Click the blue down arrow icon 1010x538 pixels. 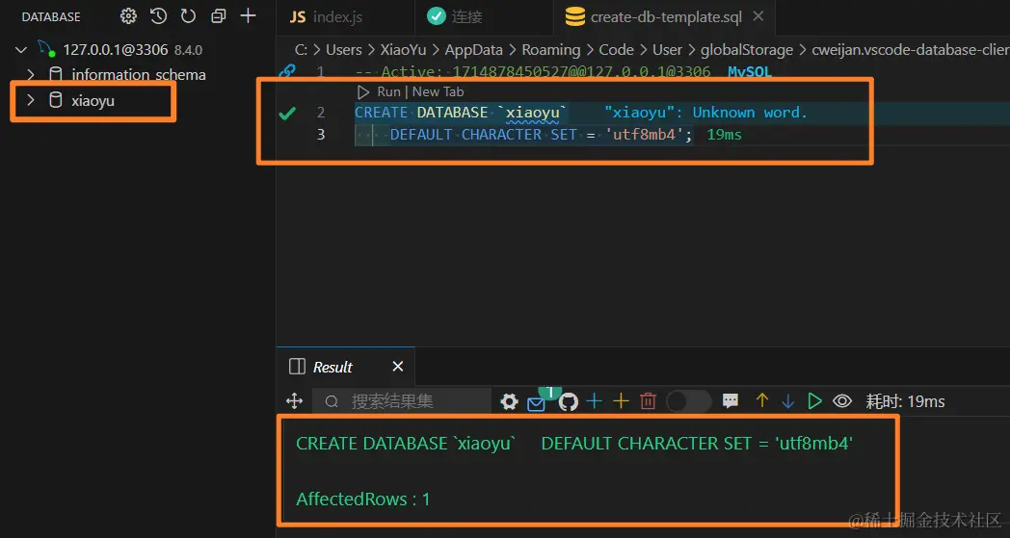point(787,401)
